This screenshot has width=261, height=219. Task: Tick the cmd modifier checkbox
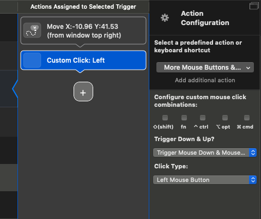click(247, 118)
